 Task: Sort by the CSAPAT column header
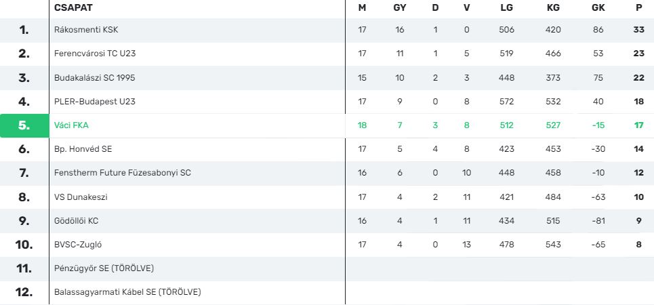pos(73,7)
